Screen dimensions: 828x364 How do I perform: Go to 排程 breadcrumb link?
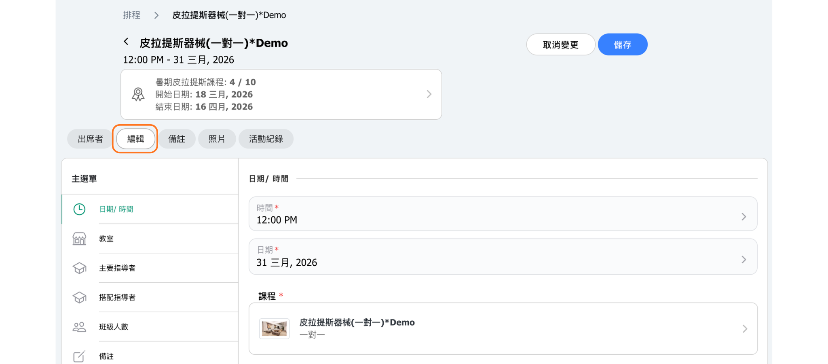click(x=132, y=15)
